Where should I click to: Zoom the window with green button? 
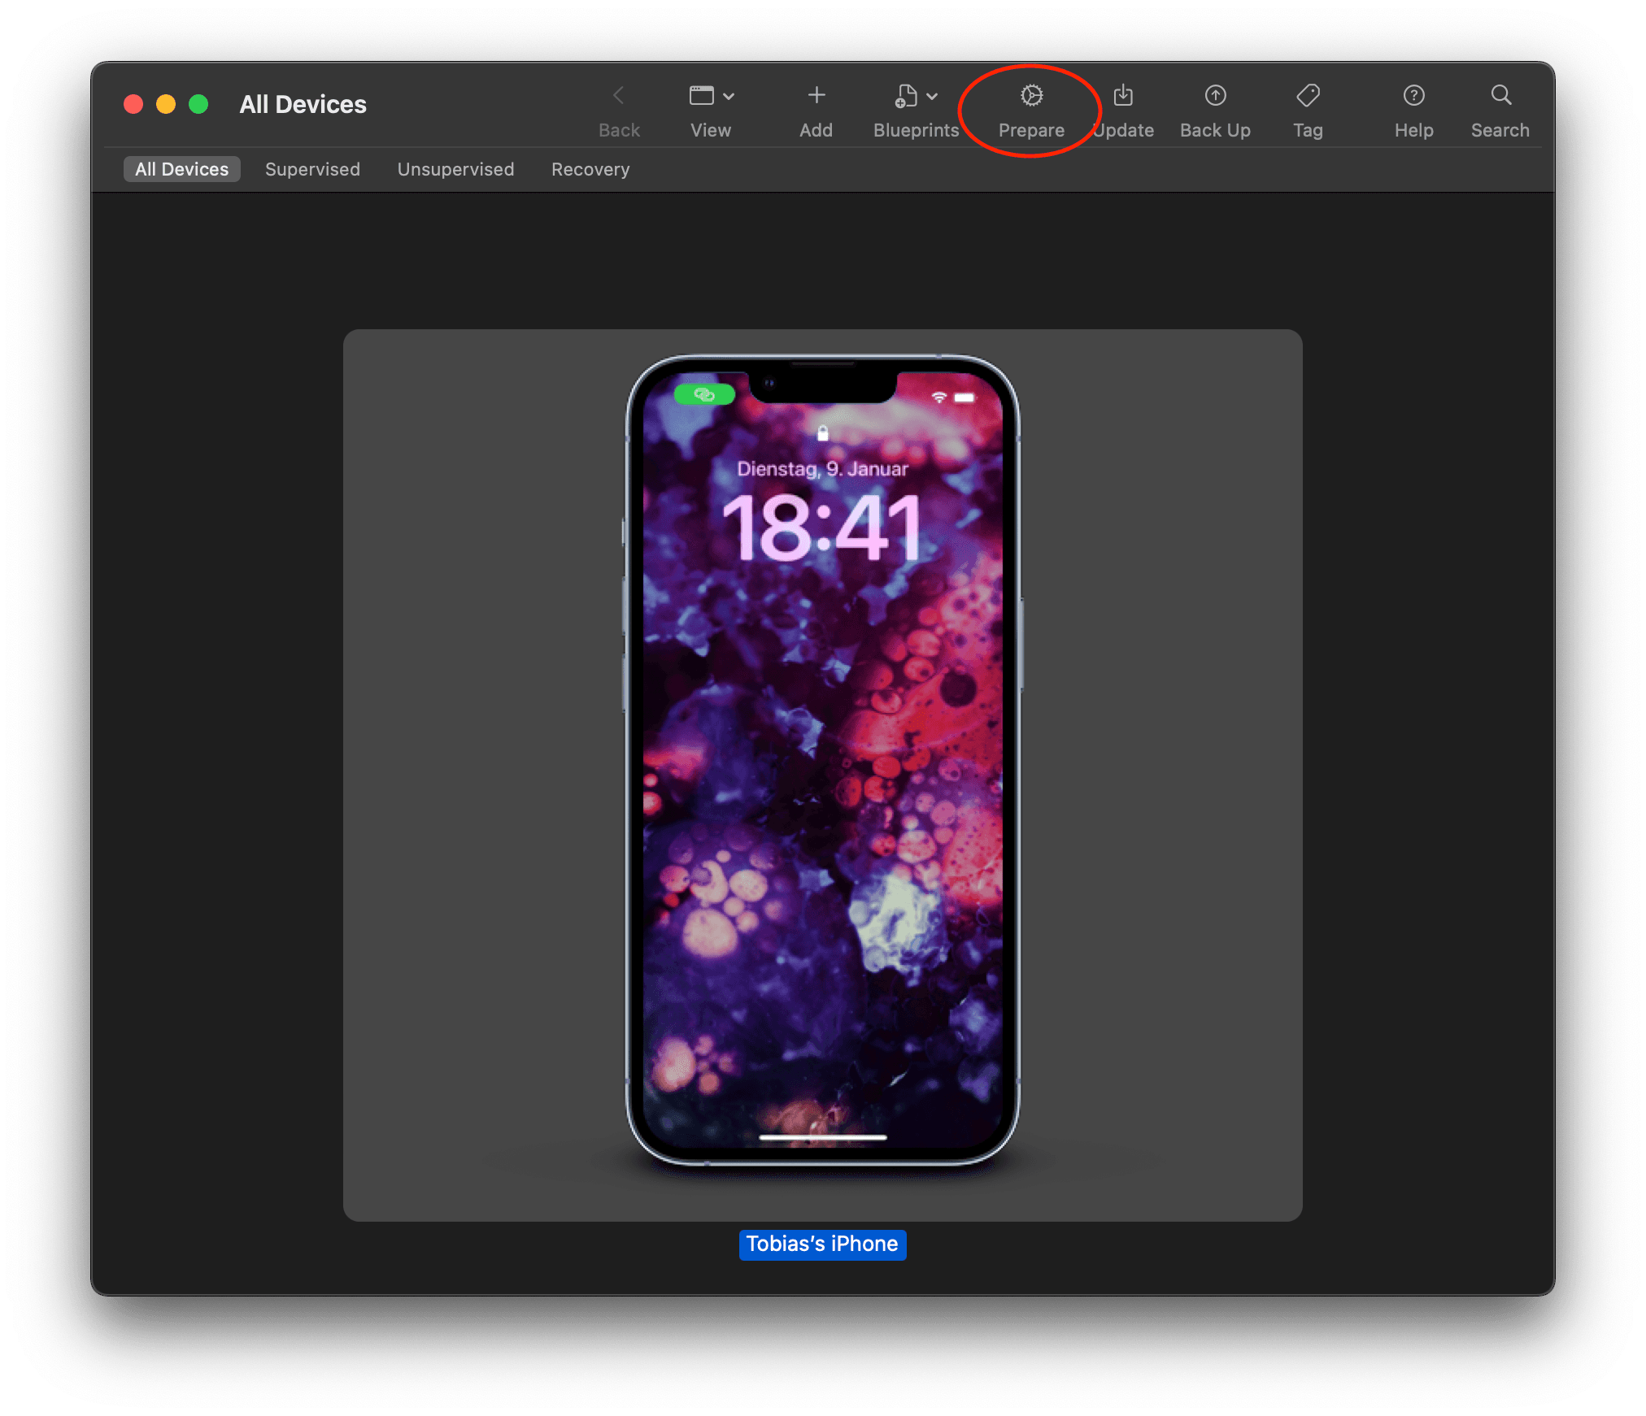pos(198,104)
